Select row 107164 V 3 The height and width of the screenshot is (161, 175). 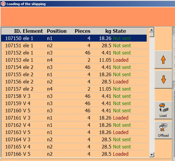click(74, 140)
